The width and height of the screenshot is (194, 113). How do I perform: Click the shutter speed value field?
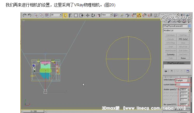click(184, 89)
